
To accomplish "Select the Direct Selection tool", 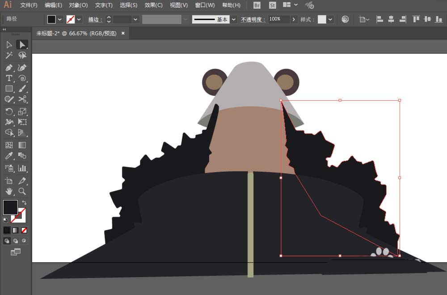I will (x=22, y=44).
